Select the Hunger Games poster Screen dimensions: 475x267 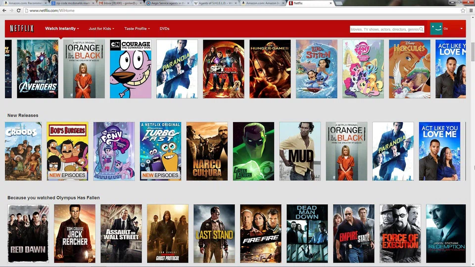[x=270, y=69]
